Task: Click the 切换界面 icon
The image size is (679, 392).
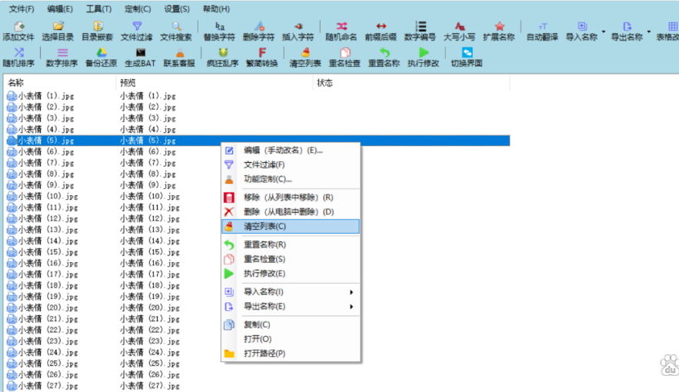Action: [467, 53]
